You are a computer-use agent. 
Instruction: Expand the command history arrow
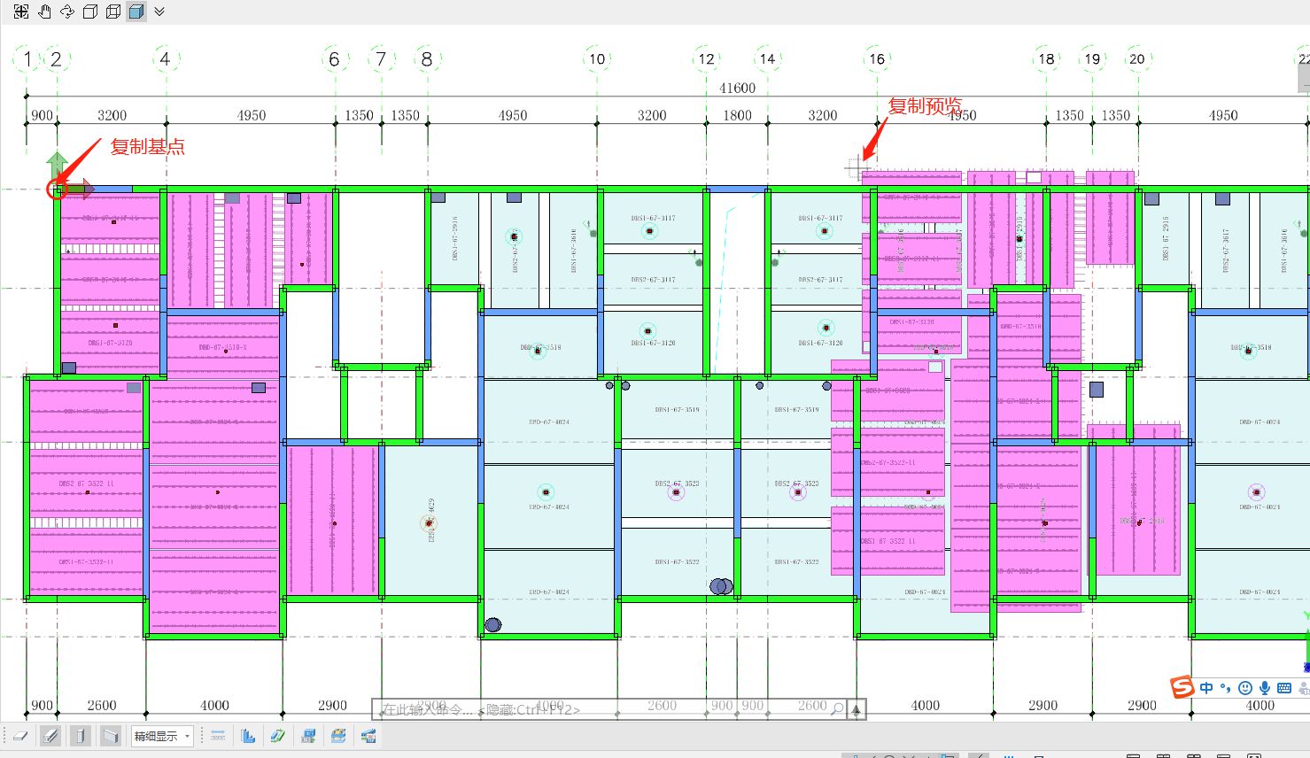(857, 709)
